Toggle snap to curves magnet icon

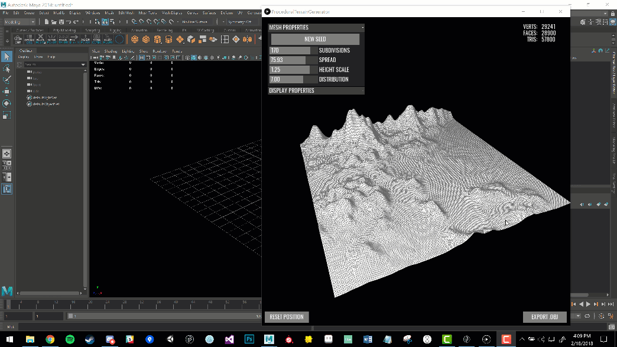pos(142,22)
